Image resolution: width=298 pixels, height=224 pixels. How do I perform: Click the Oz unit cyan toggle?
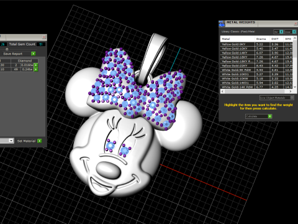pyautogui.click(x=281, y=32)
